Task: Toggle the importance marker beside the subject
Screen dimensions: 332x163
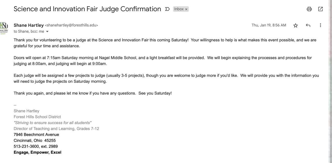Action: coord(168,9)
